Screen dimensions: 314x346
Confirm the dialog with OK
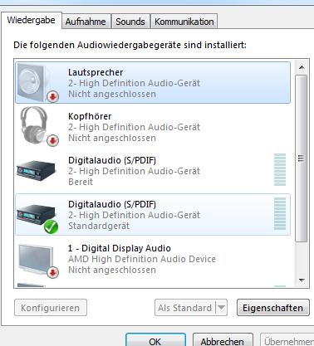(155, 340)
